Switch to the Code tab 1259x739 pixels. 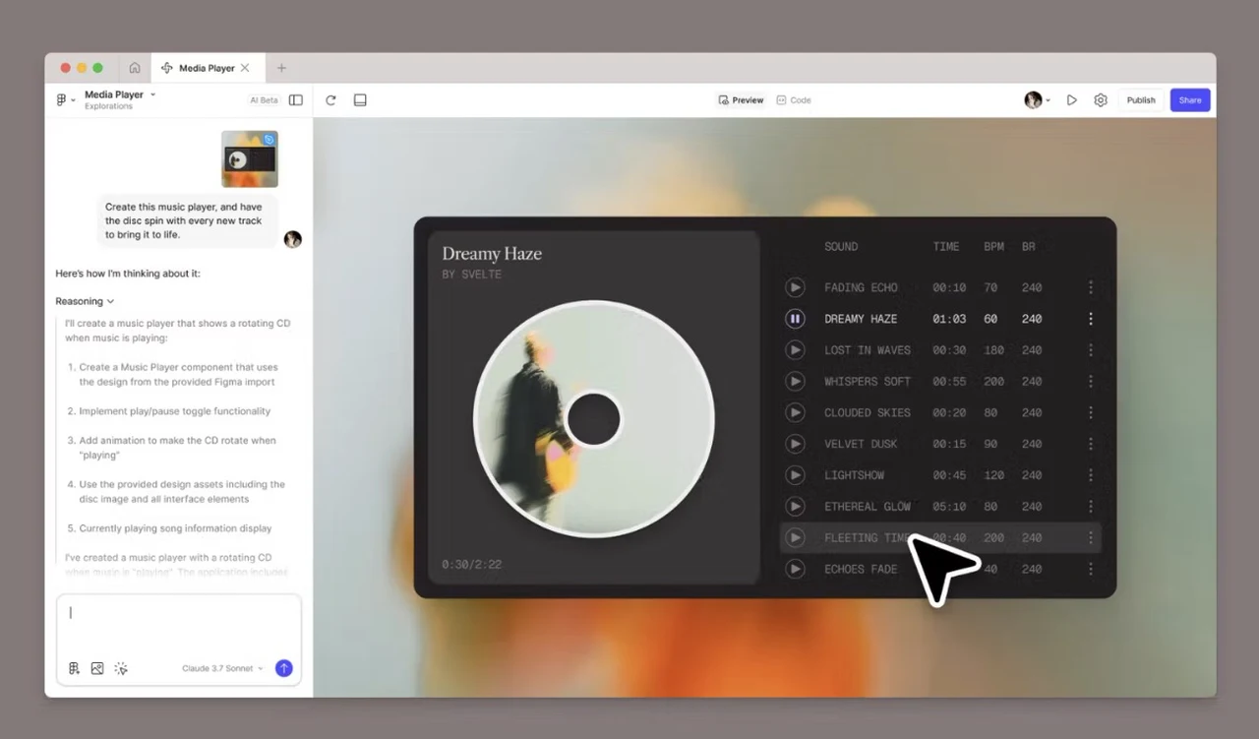point(794,99)
